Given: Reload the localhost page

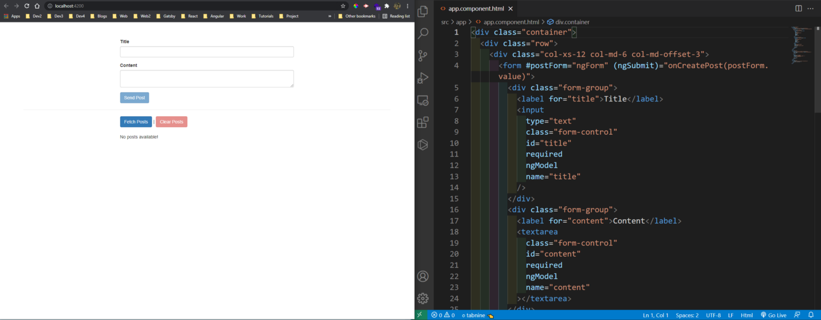Looking at the screenshot, I should 26,6.
